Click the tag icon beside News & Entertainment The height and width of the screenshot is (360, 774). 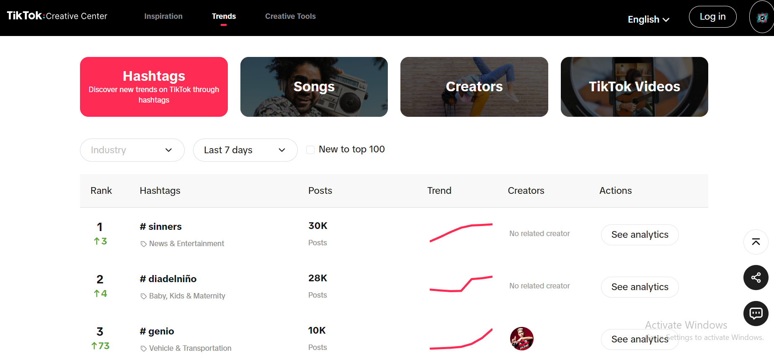[x=143, y=244]
